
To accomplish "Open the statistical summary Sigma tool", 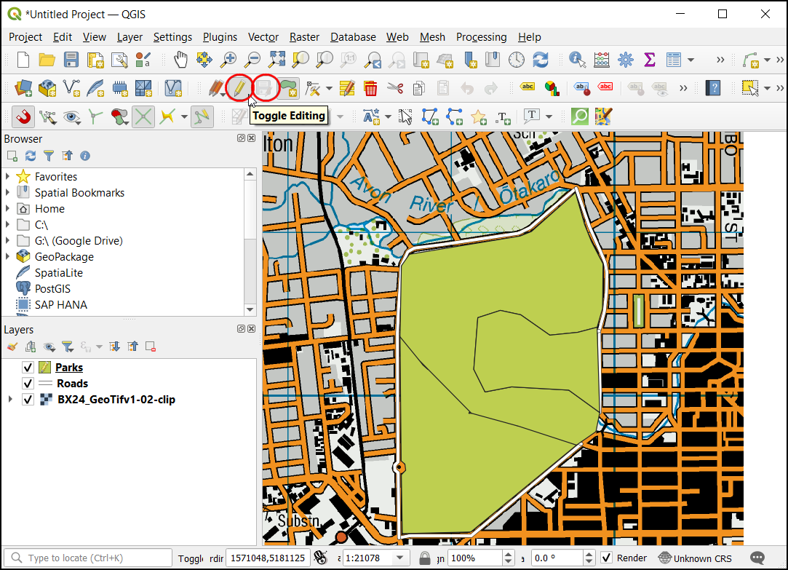I will tap(650, 60).
